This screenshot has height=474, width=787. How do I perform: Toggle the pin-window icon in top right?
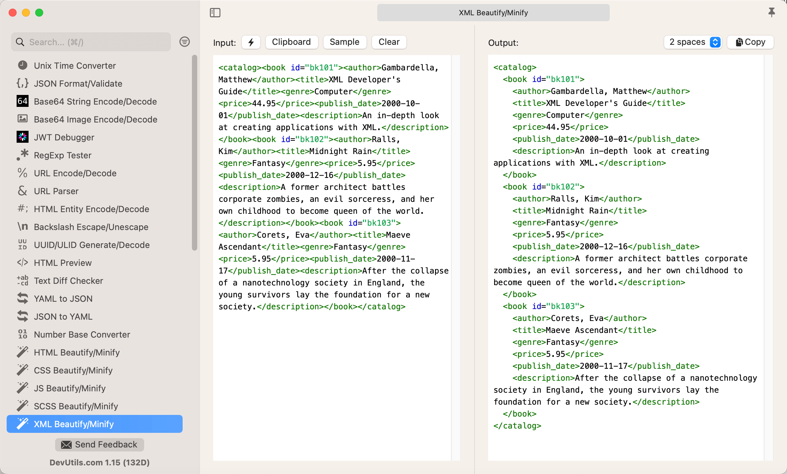point(772,13)
